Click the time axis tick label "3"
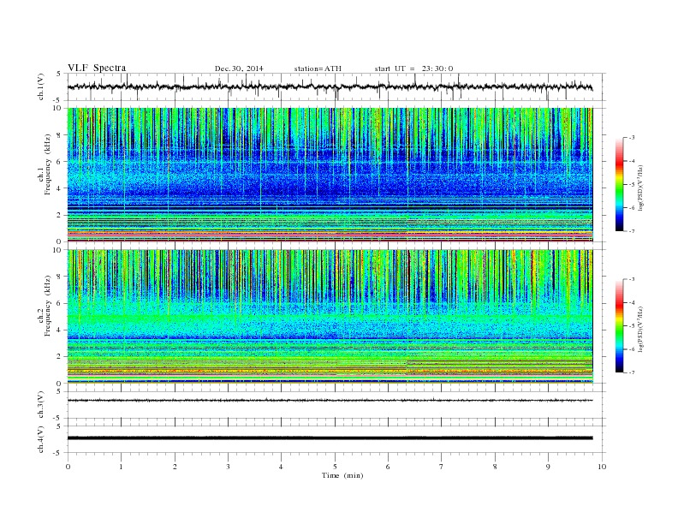 [228, 467]
